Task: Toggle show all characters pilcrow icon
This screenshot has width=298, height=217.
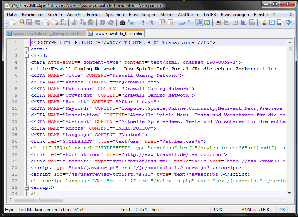Action: (x=190, y=23)
